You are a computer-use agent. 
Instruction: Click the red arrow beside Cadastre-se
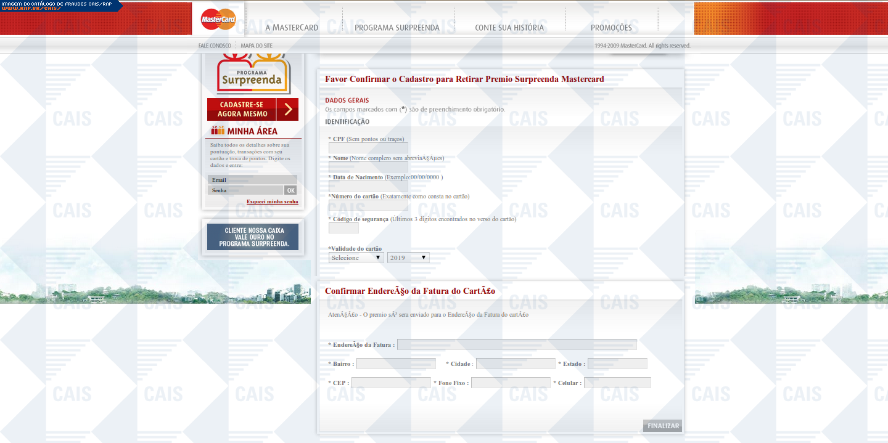tap(287, 110)
